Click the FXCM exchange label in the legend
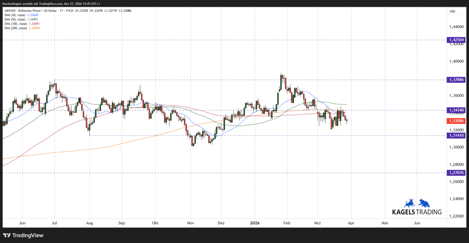This screenshot has height=243, width=469. (x=69, y=11)
